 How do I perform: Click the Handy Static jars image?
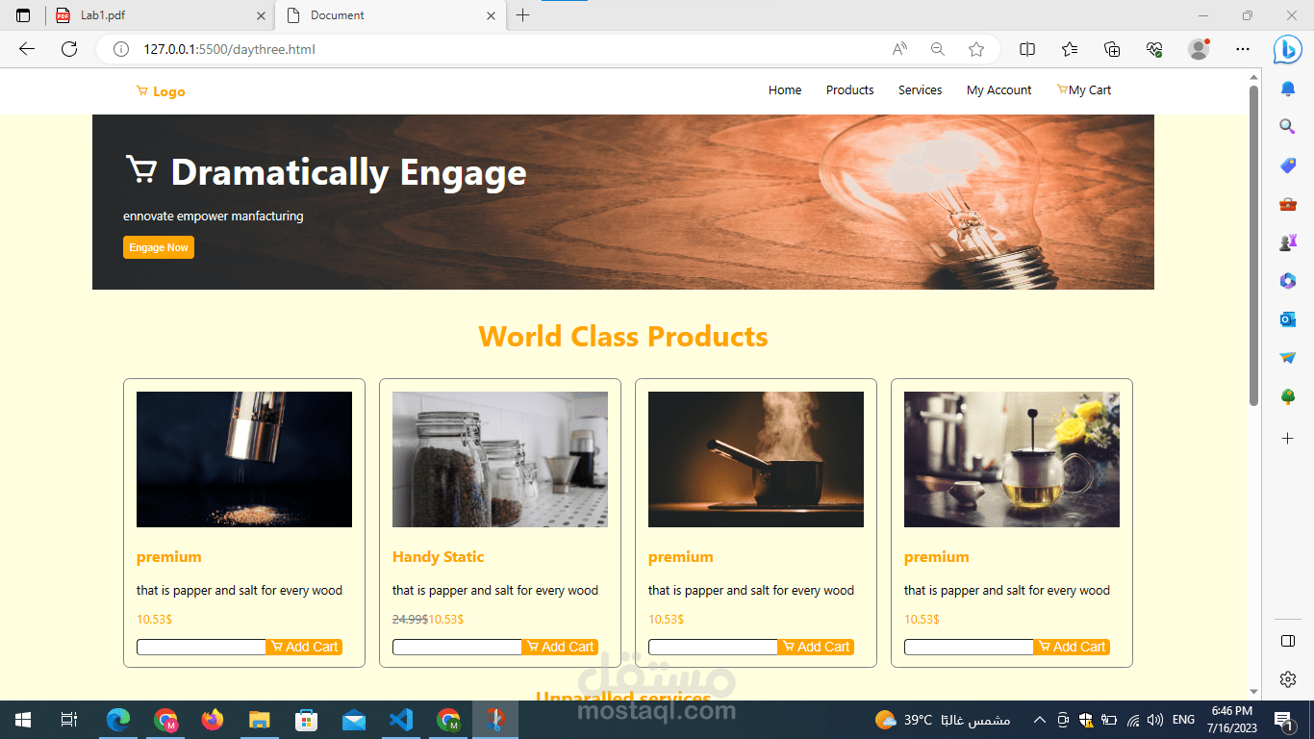[500, 459]
